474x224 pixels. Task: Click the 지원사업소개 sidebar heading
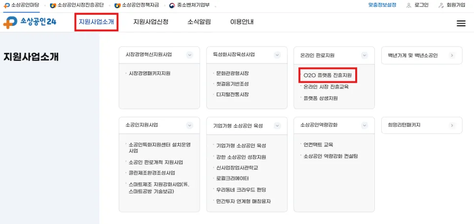(x=31, y=57)
